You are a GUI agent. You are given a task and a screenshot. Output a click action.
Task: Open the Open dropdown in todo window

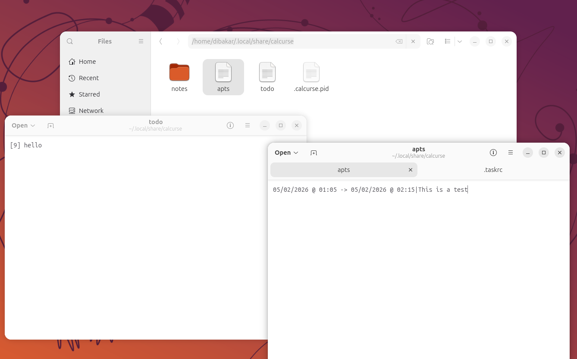[23, 125]
